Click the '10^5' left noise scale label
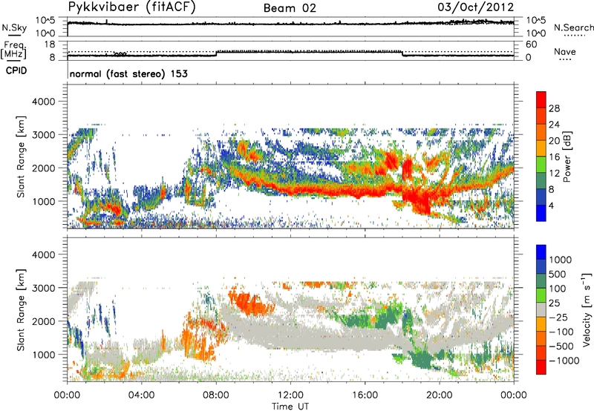Viewport: 594px width, 411px height. pyautogui.click(x=46, y=20)
